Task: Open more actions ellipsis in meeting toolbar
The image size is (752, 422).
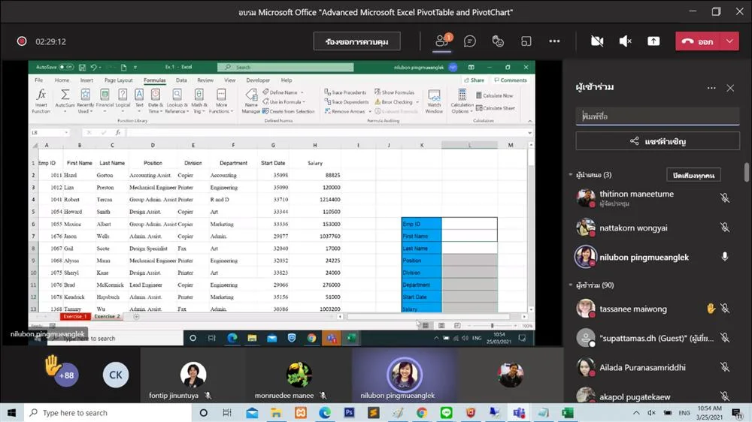Action: click(x=554, y=41)
